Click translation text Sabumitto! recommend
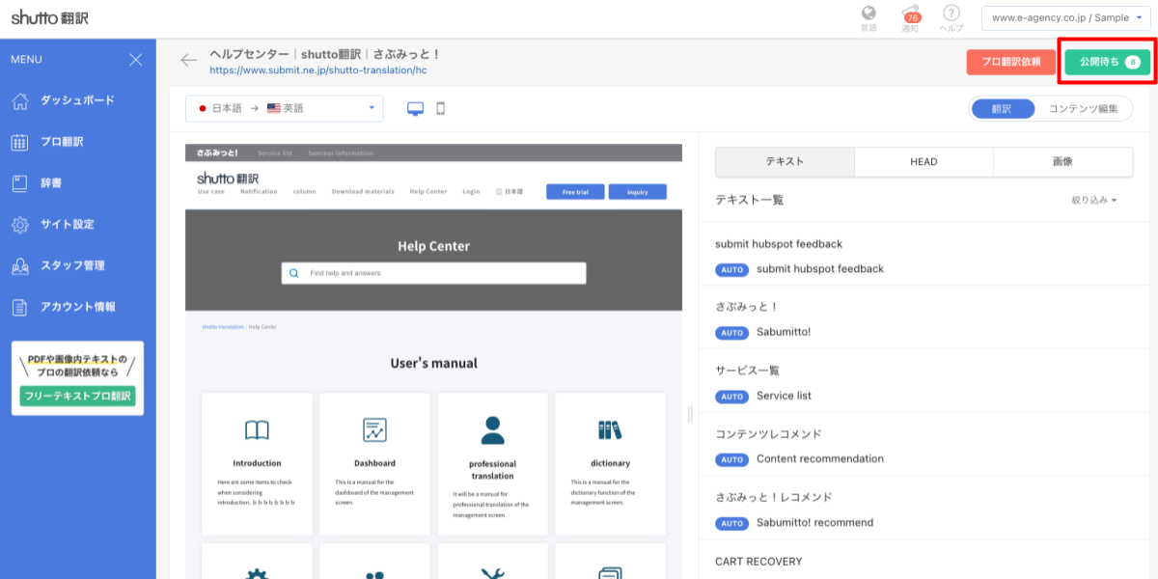This screenshot has height=579, width=1158. pyautogui.click(x=814, y=522)
